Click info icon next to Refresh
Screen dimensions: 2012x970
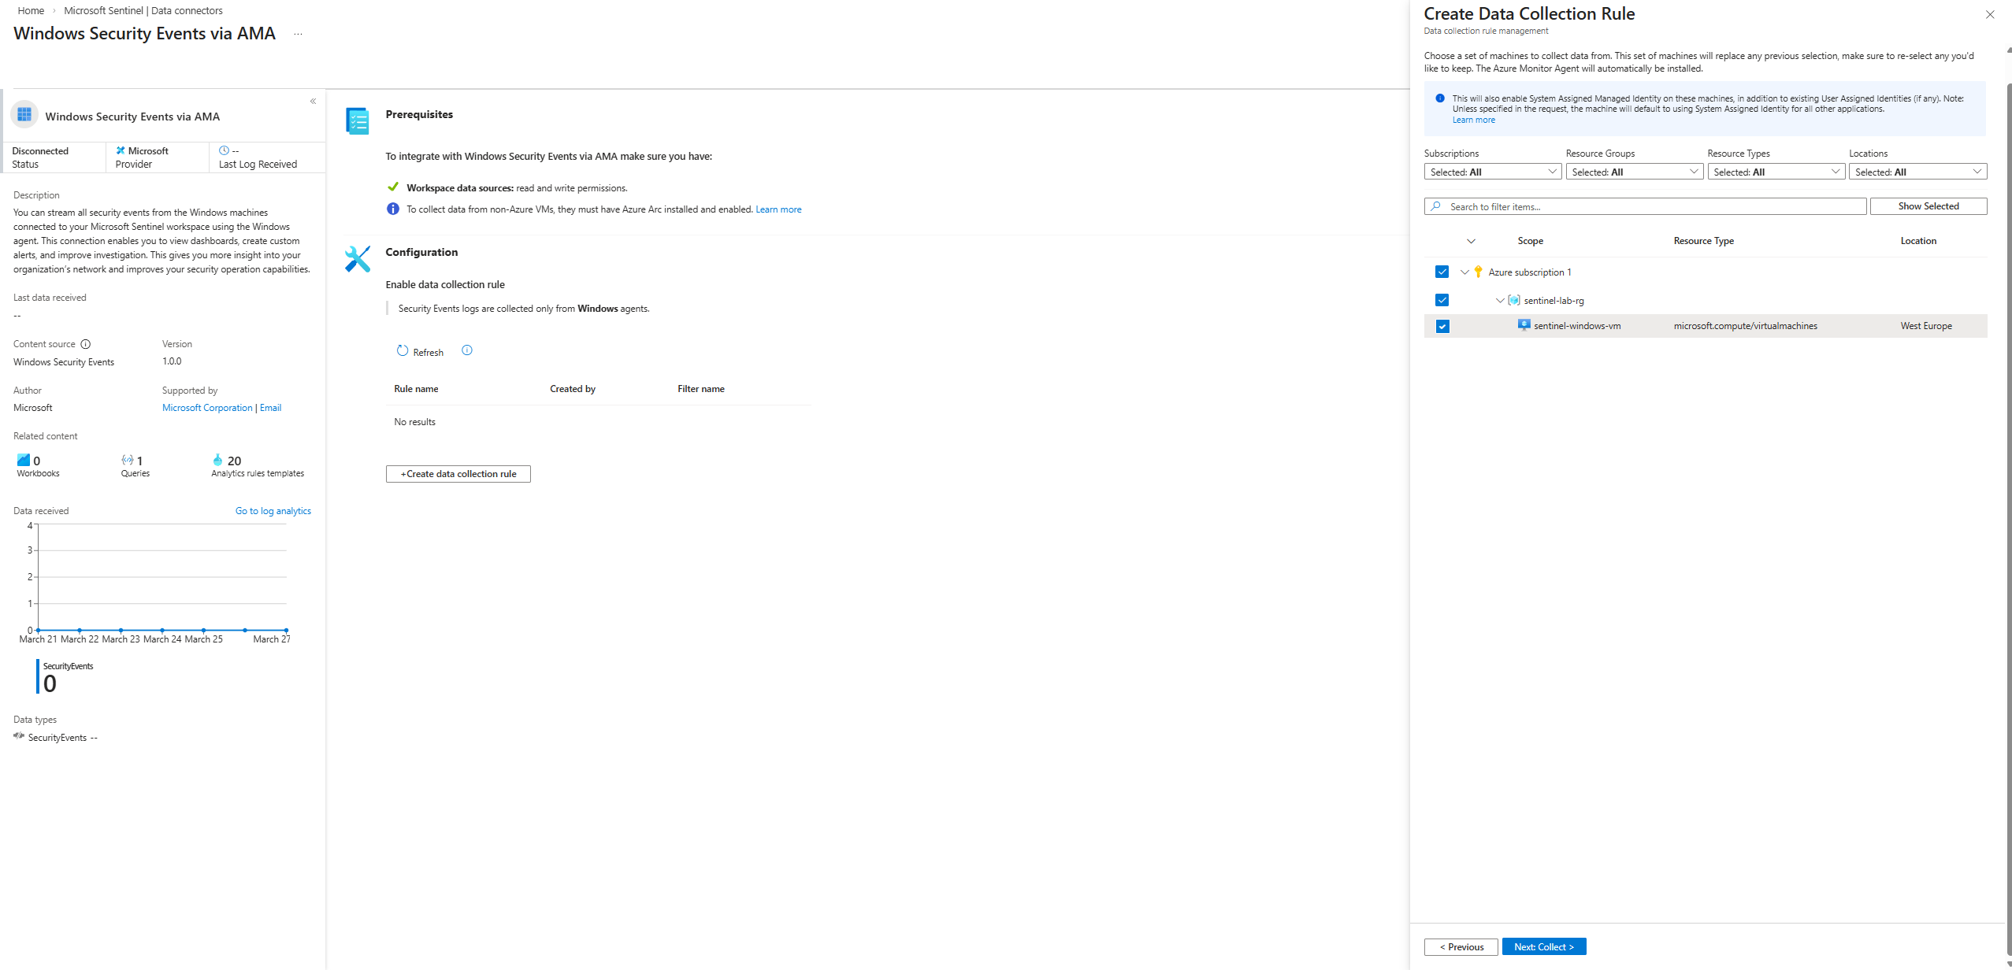pyautogui.click(x=467, y=350)
